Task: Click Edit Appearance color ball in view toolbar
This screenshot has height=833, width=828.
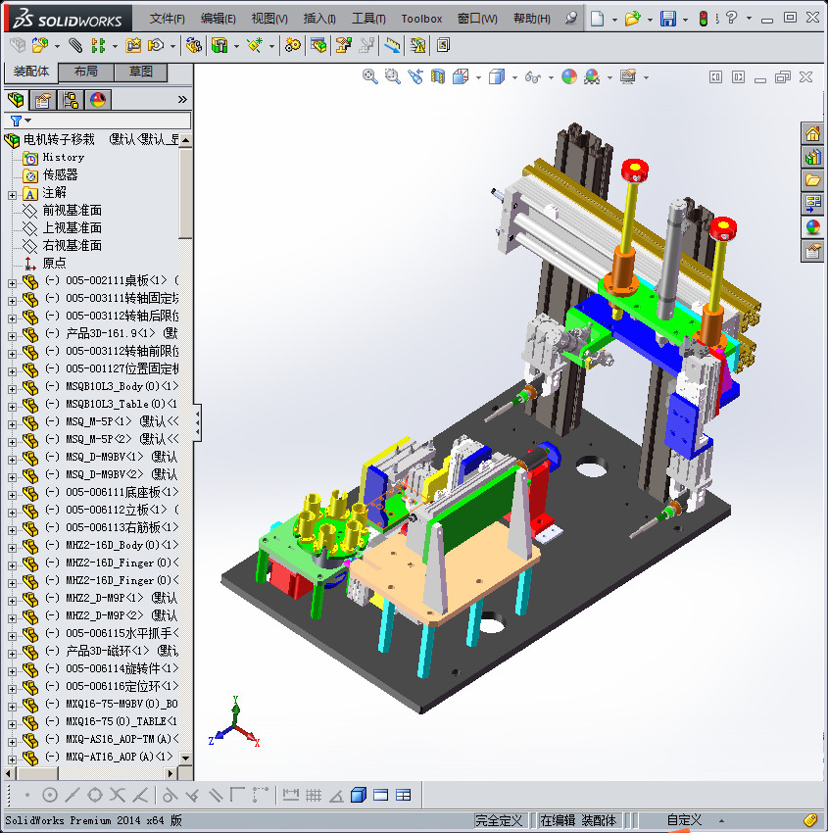Action: [x=568, y=77]
